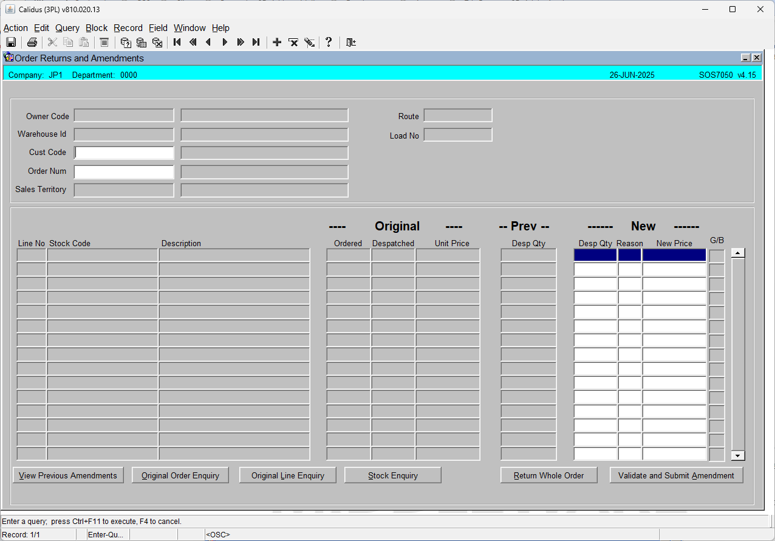Screen dimensions: 775x541
Task: Open the Record menu
Action: [x=128, y=28]
